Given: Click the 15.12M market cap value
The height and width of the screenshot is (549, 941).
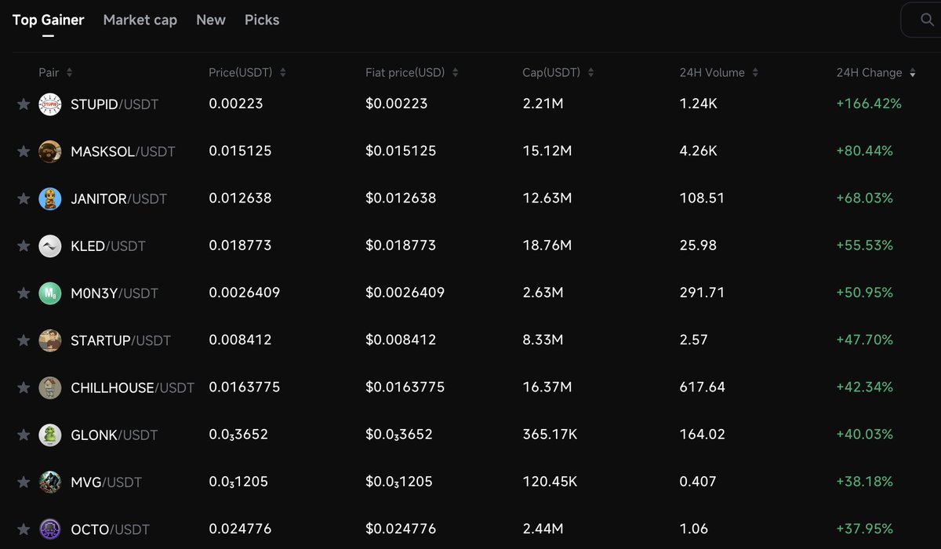Looking at the screenshot, I should click(547, 151).
